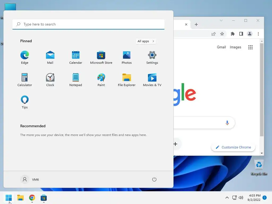Open Notepad from pinned apps

pyautogui.click(x=76, y=80)
